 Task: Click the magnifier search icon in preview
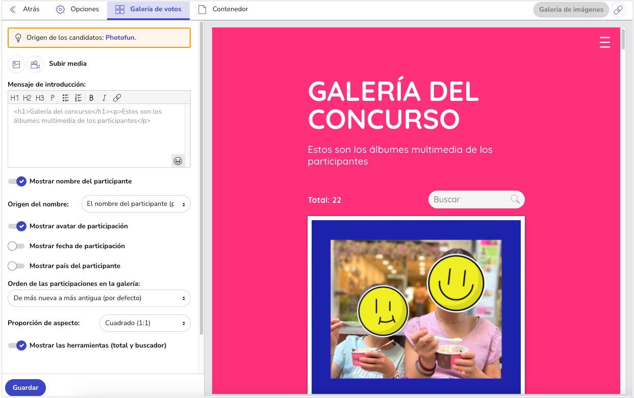pyautogui.click(x=515, y=199)
